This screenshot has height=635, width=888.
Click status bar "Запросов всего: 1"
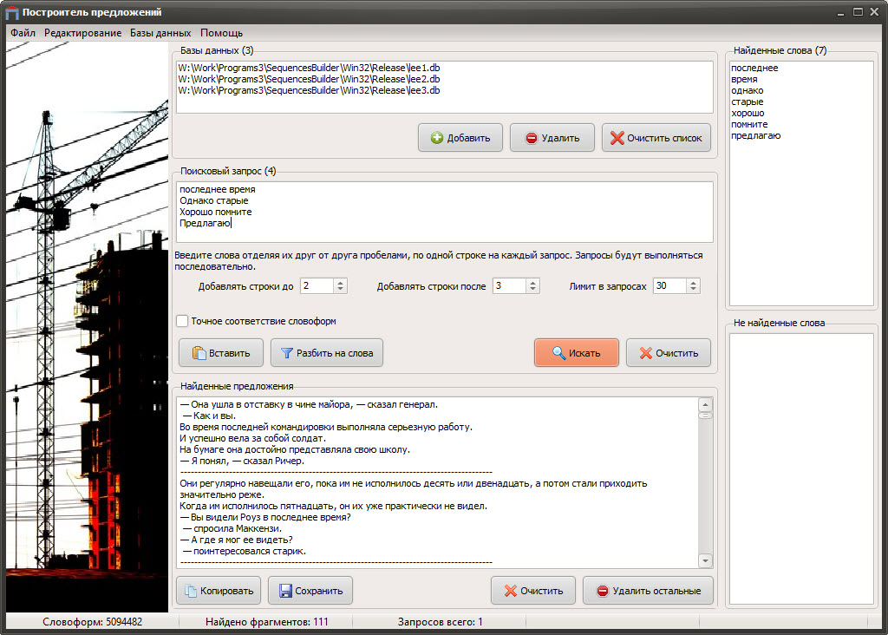click(440, 622)
